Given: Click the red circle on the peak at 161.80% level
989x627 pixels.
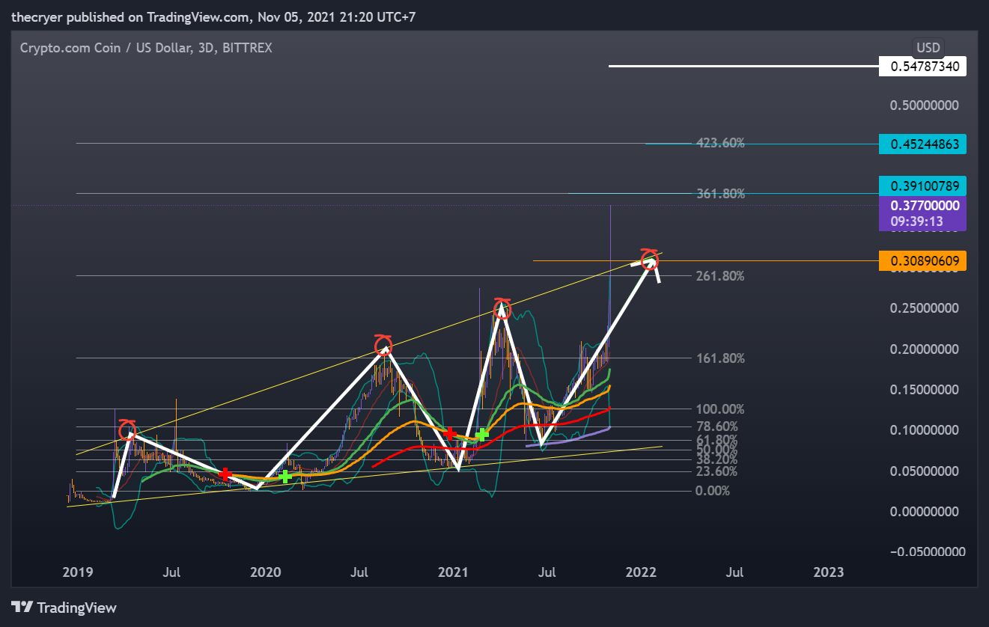Looking at the screenshot, I should click(383, 346).
